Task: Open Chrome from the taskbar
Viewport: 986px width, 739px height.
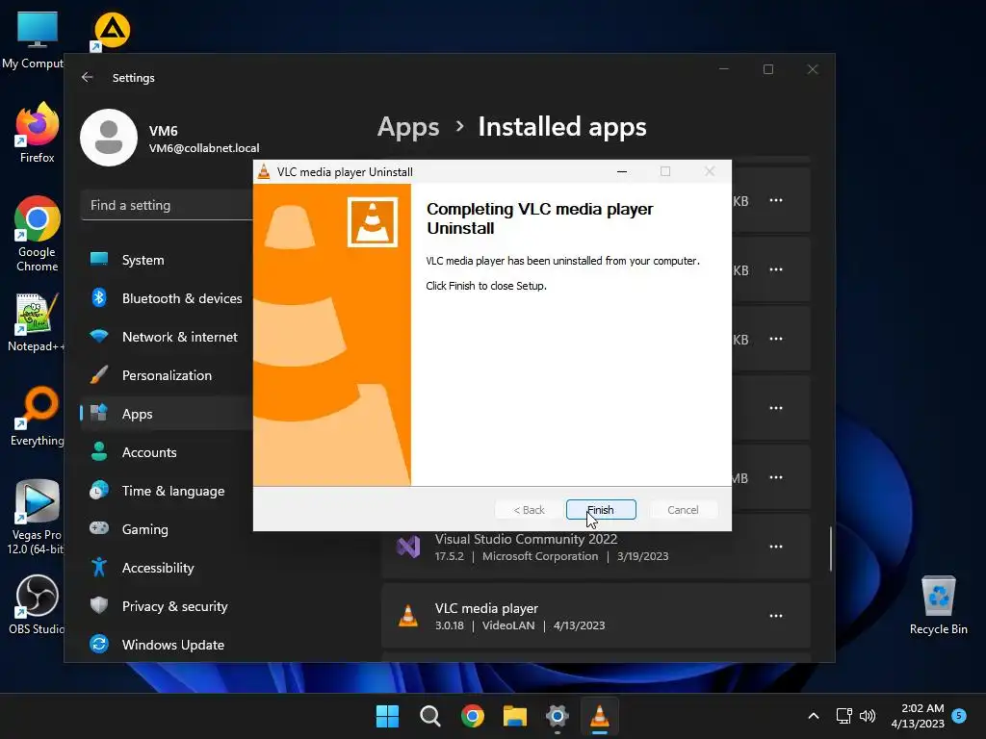Action: tap(472, 716)
